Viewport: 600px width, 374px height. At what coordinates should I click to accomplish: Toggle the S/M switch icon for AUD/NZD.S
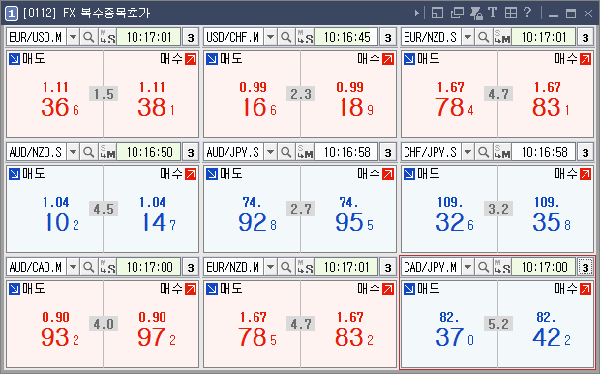click(x=107, y=152)
